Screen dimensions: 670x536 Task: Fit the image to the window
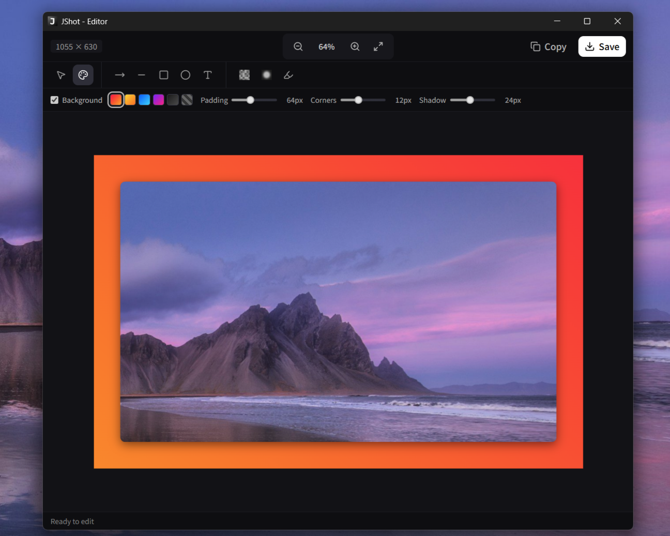click(378, 47)
